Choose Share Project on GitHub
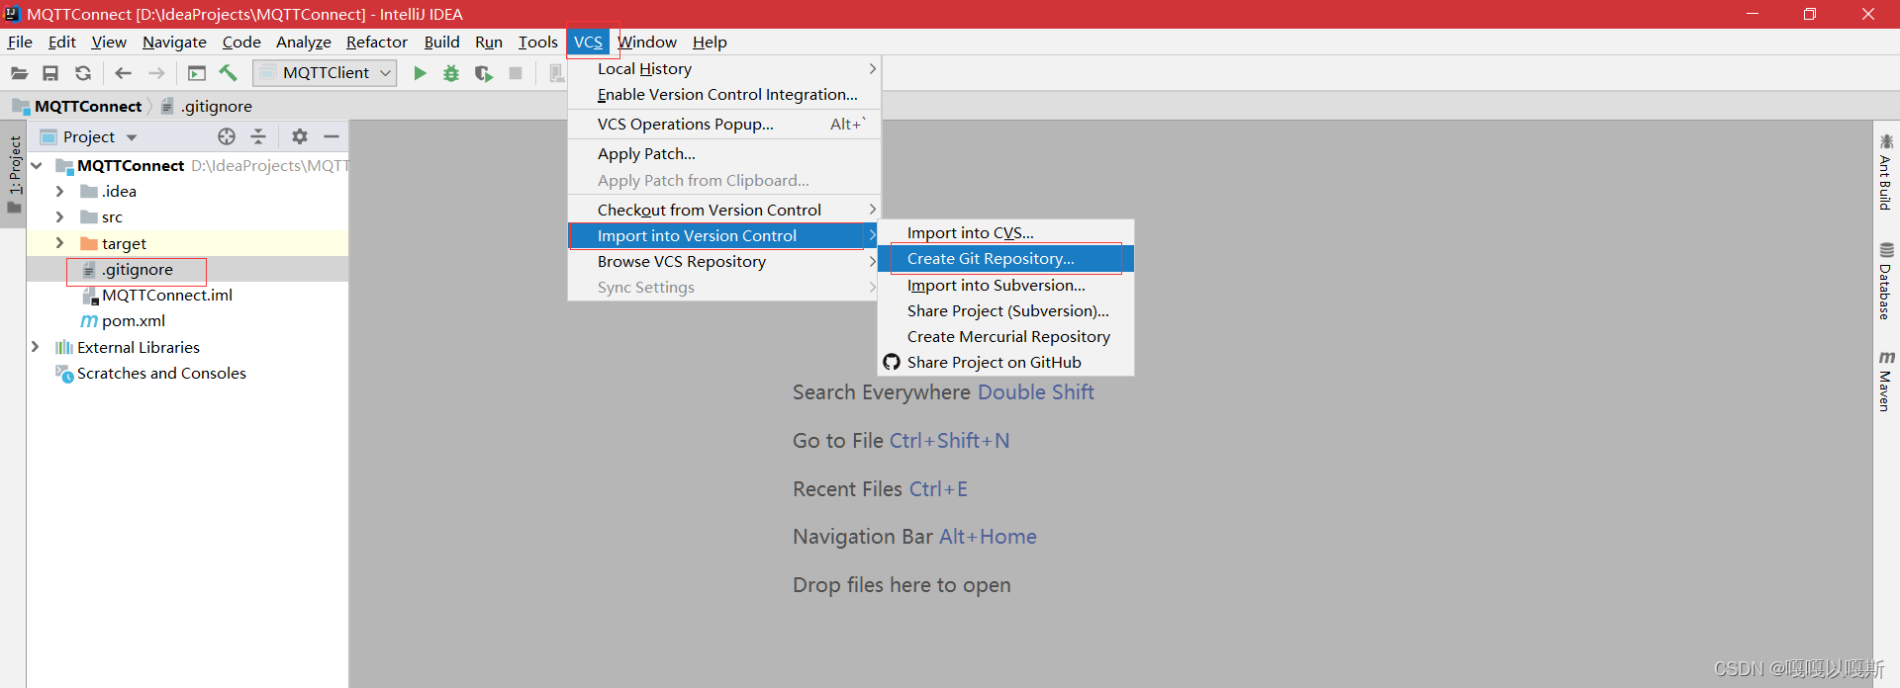This screenshot has height=688, width=1900. pos(1006,362)
